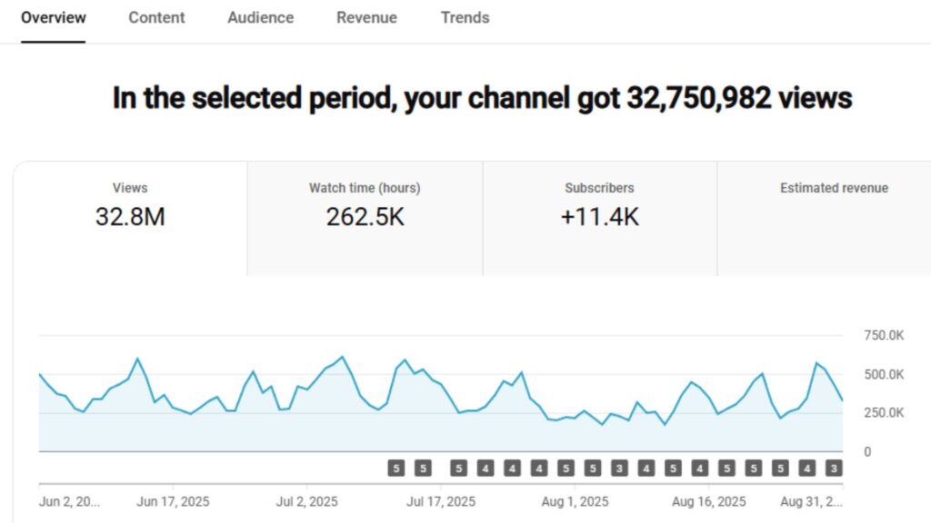Switch to the Overview tab
Screen dimensions: 931x523
click(54, 17)
